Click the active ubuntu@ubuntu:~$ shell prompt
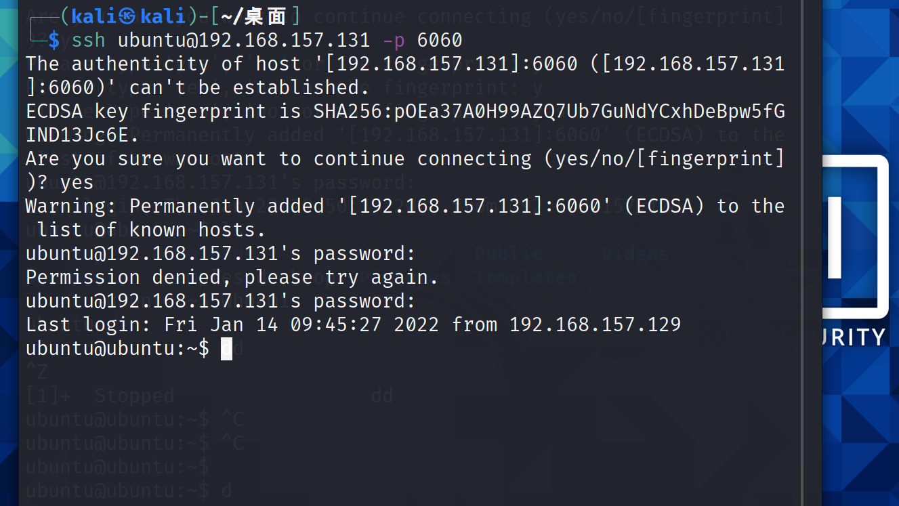This screenshot has height=506, width=899. 118,349
